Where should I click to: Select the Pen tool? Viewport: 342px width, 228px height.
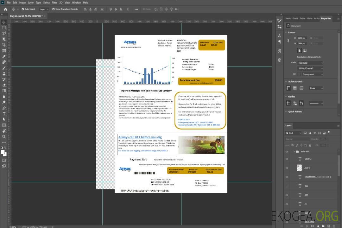click(x=4, y=108)
